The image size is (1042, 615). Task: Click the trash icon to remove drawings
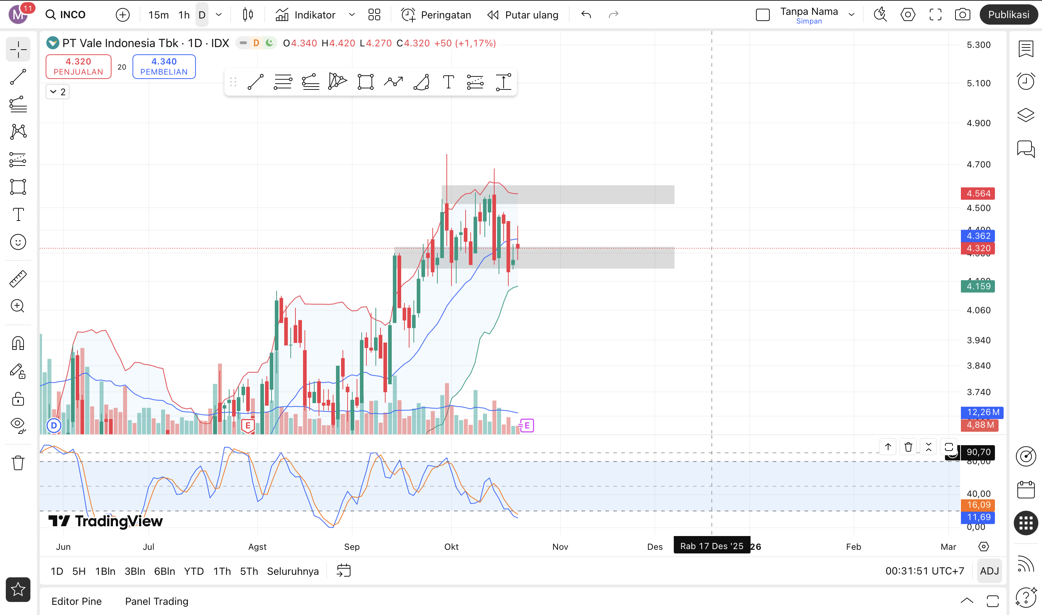point(18,463)
